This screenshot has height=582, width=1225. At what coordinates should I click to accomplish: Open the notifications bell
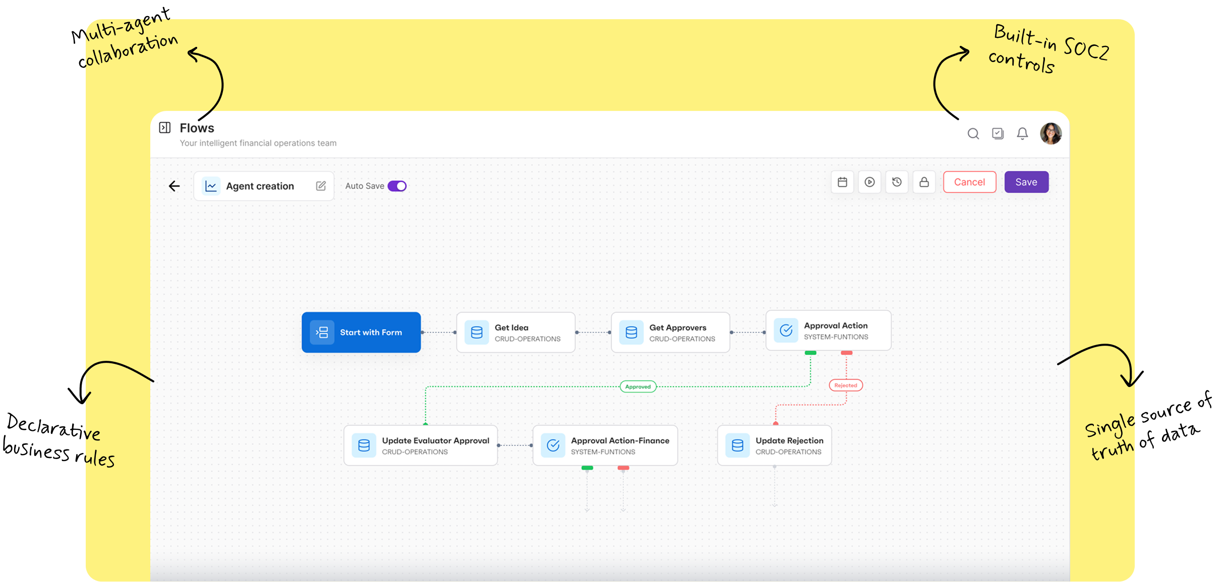point(1022,134)
